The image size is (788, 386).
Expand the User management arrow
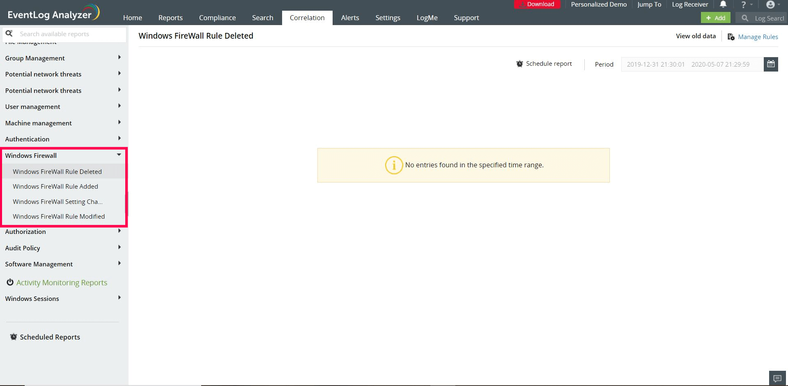119,106
